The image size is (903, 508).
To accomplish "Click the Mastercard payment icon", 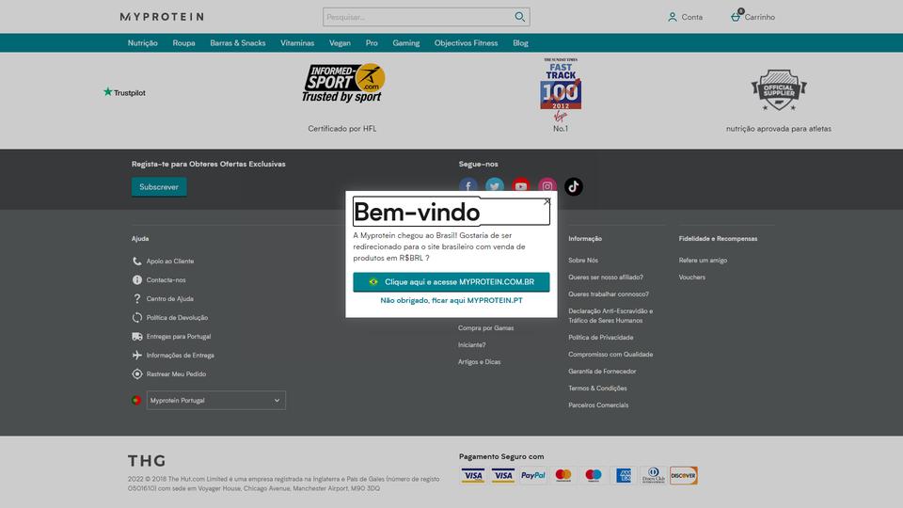I will click(563, 476).
